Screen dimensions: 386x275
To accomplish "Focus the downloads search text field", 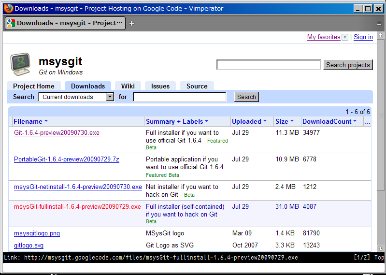I will pyautogui.click(x=179, y=97).
